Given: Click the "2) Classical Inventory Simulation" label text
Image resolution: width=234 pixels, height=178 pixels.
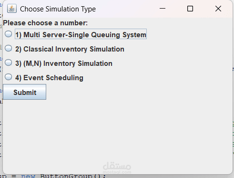Looking at the screenshot, I should pos(70,49).
